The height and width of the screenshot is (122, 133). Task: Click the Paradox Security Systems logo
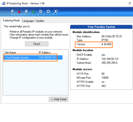(35, 12)
